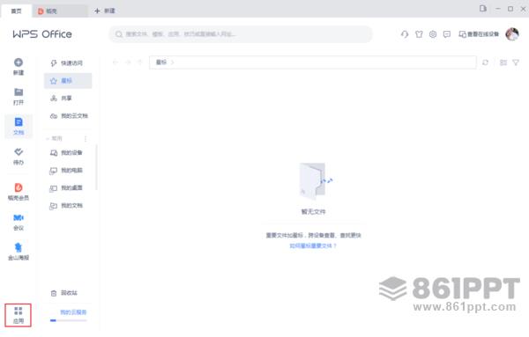Launch the 金山海报 poster icon

[19, 247]
